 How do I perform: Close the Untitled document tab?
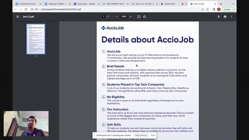[40, 4]
